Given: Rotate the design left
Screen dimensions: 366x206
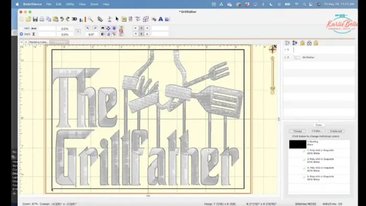Looking at the screenshot, I should pyautogui.click(x=88, y=28).
